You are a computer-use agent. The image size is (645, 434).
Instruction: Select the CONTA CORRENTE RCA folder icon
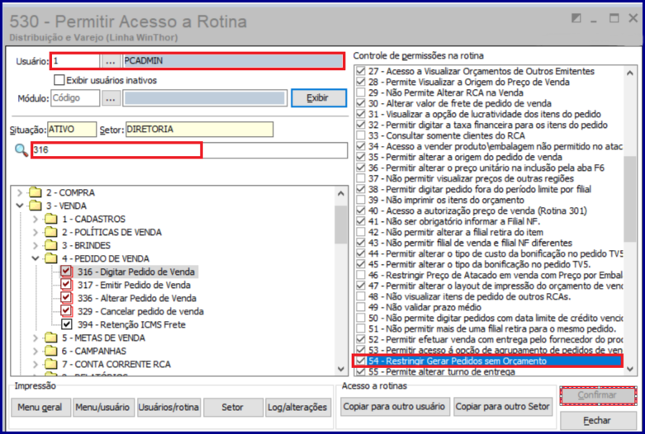tap(51, 364)
